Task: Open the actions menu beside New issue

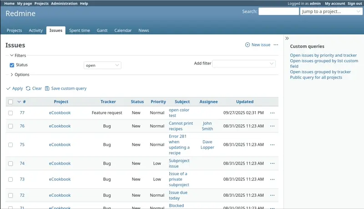Action: click(276, 45)
